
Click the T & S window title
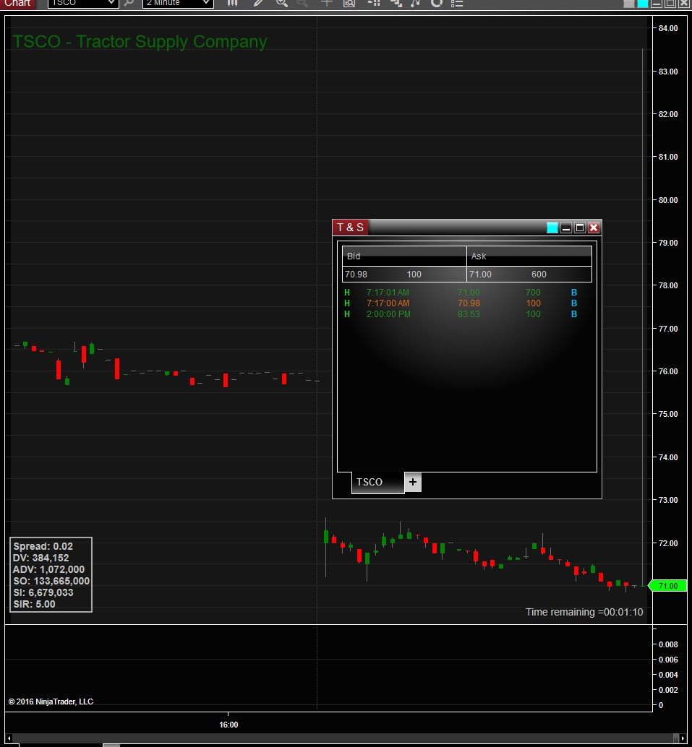pos(350,228)
